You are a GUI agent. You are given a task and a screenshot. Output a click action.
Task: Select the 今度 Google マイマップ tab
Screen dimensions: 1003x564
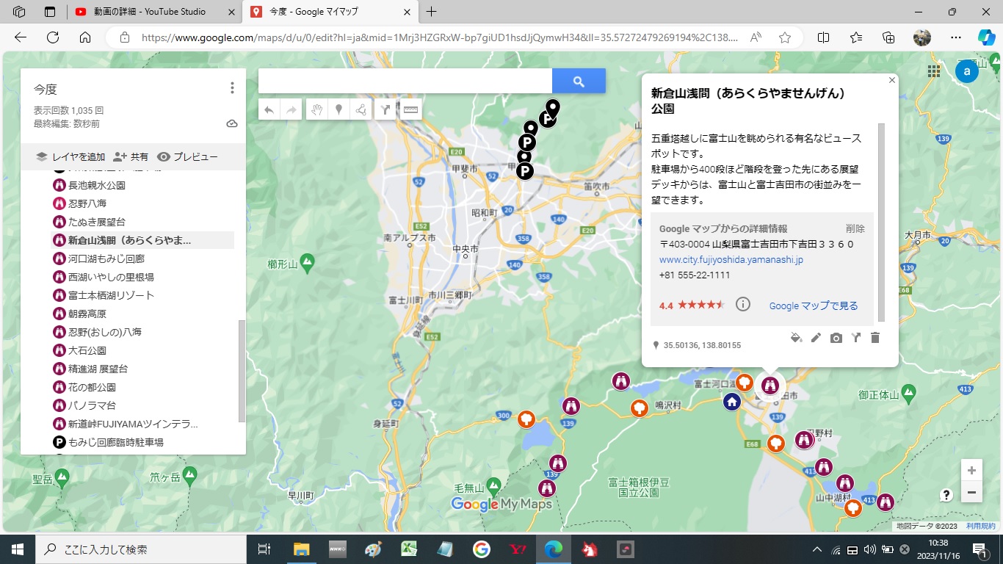tap(330, 12)
